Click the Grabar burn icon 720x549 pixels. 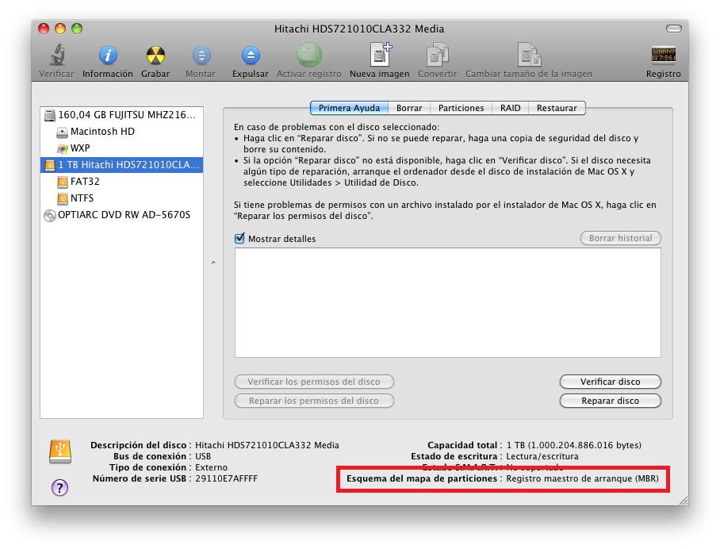click(155, 56)
